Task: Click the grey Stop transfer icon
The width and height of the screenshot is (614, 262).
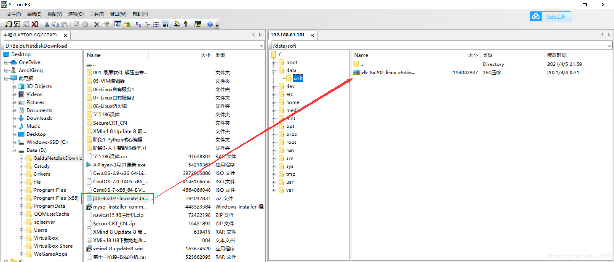Action: point(85,24)
